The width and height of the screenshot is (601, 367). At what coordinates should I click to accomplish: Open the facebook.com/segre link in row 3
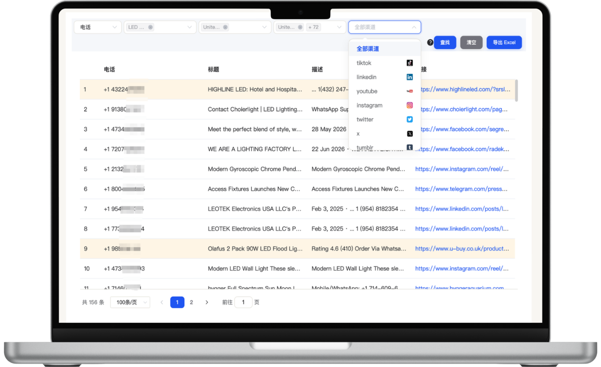tap(465, 129)
